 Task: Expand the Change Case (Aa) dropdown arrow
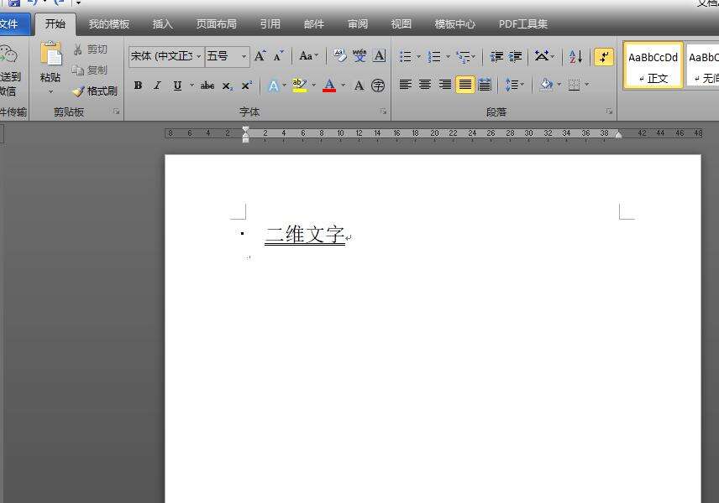click(317, 55)
